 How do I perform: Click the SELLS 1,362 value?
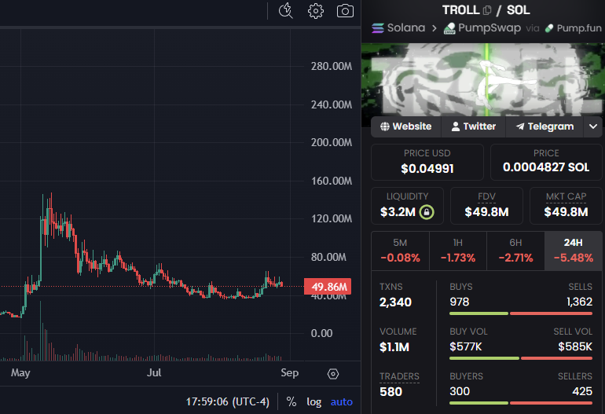[579, 302]
